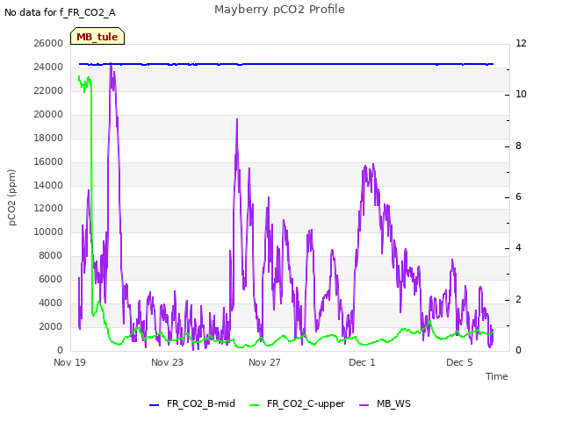Click the chart title Mayberry pCO2 Profile
This screenshot has width=562, height=421.
pyautogui.click(x=279, y=10)
